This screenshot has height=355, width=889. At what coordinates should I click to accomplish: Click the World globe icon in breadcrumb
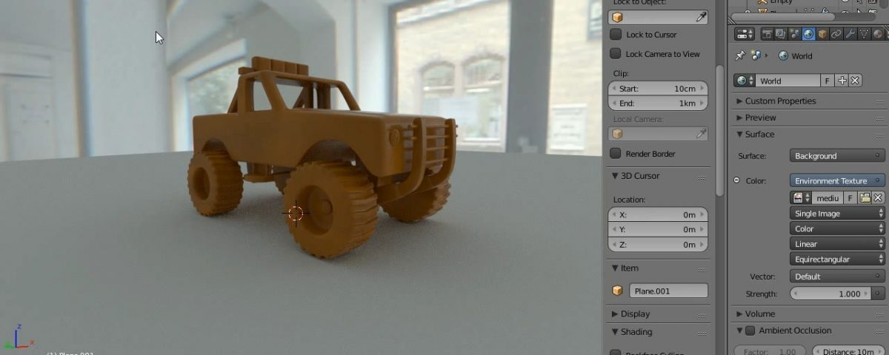pyautogui.click(x=783, y=55)
